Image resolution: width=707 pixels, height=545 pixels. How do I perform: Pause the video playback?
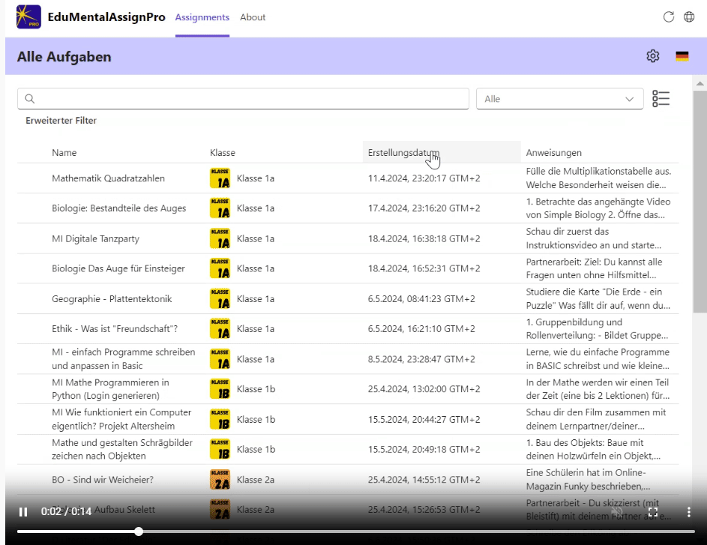(x=23, y=512)
